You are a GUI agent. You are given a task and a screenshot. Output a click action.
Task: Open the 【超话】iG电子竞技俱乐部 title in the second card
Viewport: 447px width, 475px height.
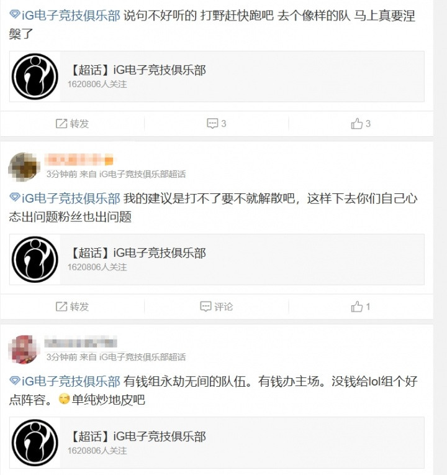(x=137, y=253)
